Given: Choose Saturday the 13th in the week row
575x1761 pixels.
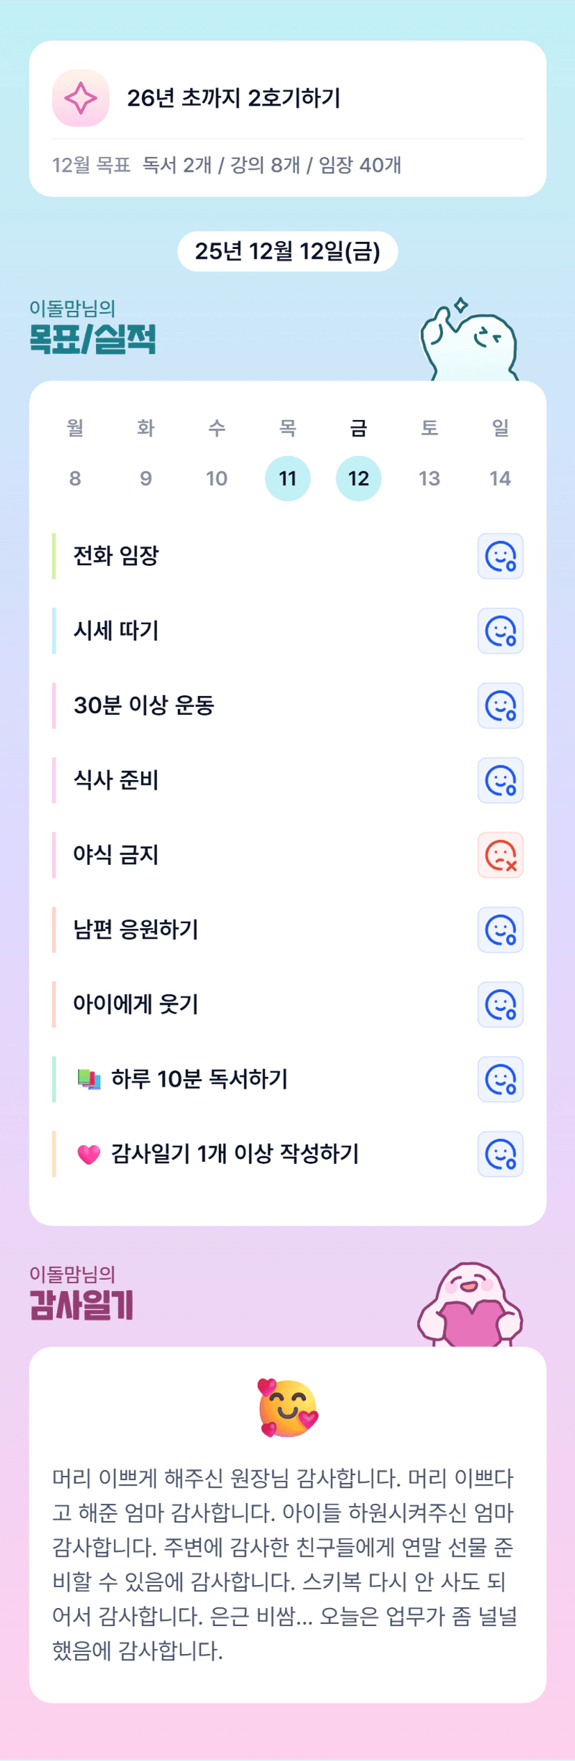Looking at the screenshot, I should click(429, 478).
